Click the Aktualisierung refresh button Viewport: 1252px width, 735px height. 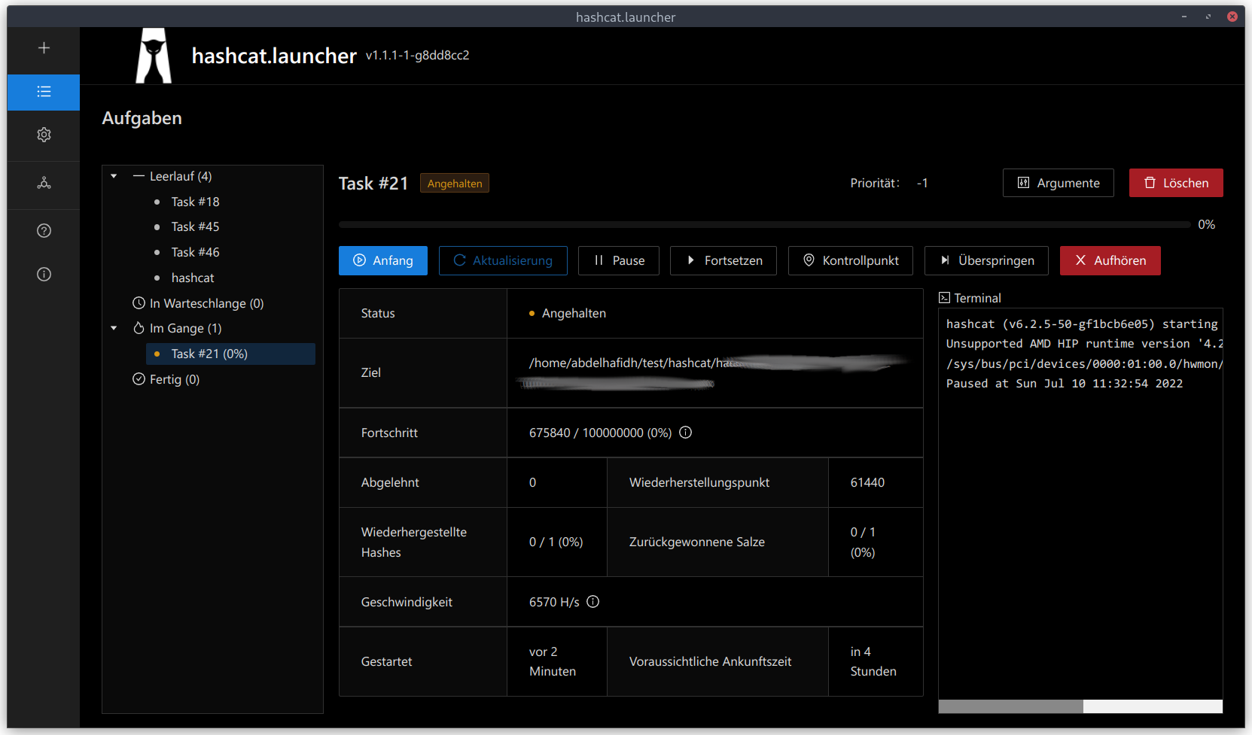[503, 260]
